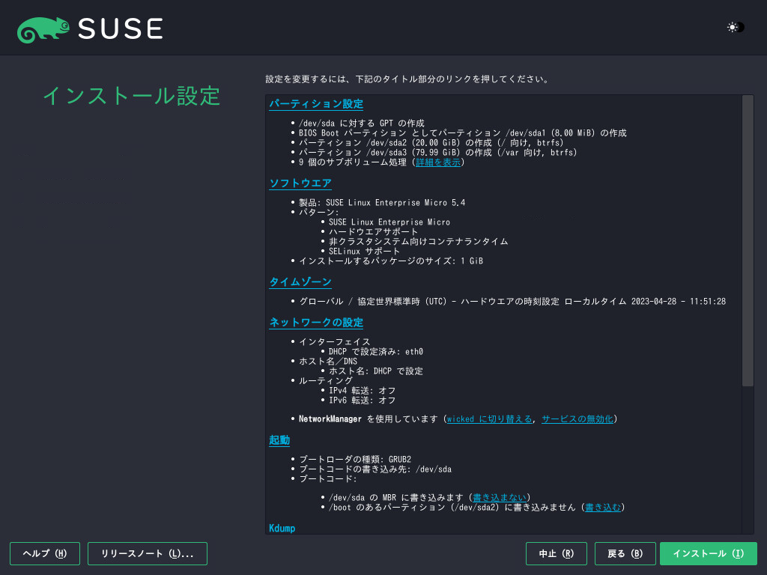Viewport: 767px width, 575px height.
Task: Open the ソフトウエア settings link
Action: point(300,183)
